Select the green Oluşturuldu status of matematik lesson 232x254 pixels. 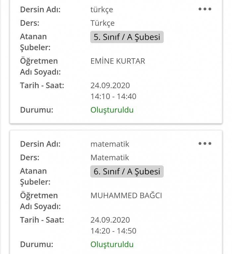112,244
